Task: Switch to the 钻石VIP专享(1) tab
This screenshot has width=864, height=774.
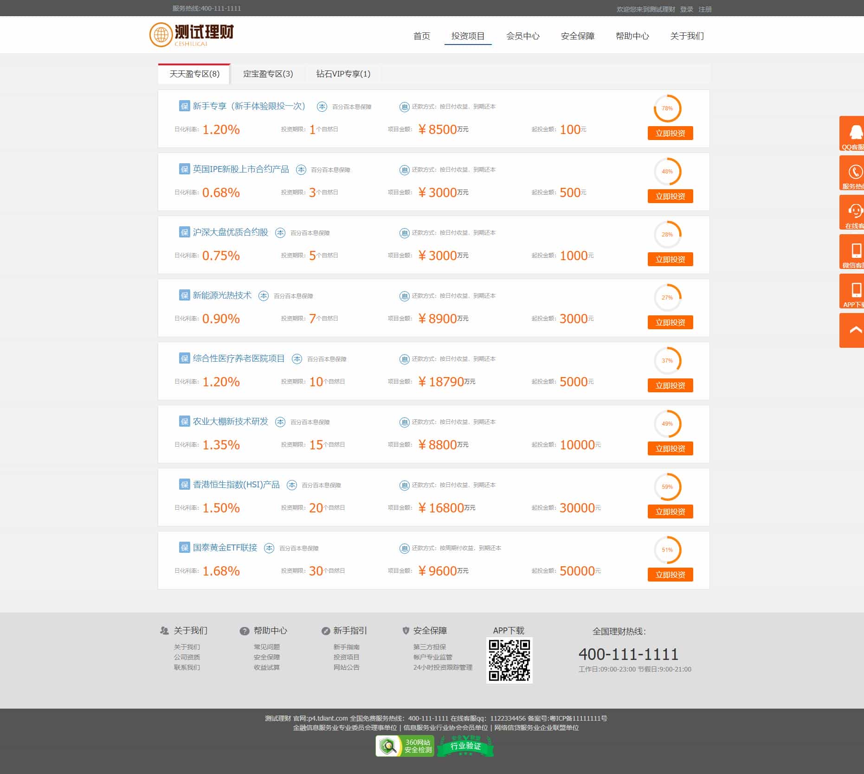Action: pos(342,73)
